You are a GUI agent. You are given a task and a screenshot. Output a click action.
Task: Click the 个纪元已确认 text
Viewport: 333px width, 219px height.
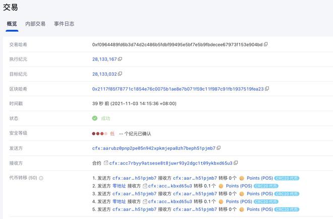click(x=138, y=134)
